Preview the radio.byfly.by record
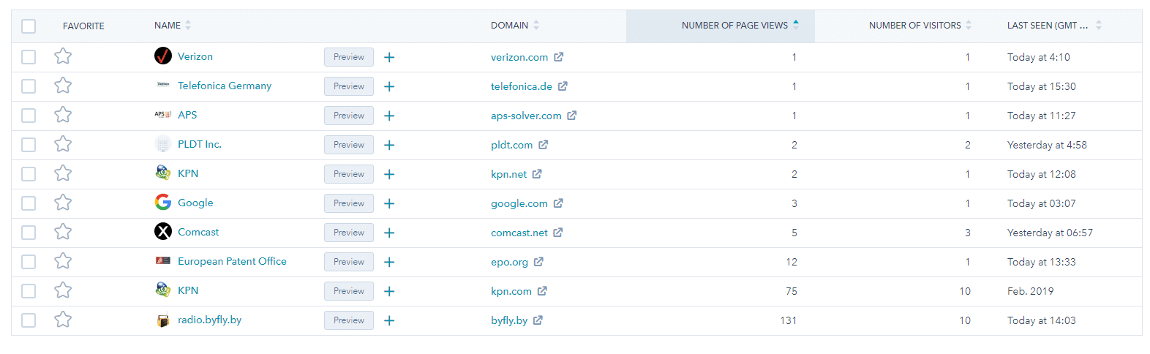This screenshot has width=1150, height=354. [349, 320]
